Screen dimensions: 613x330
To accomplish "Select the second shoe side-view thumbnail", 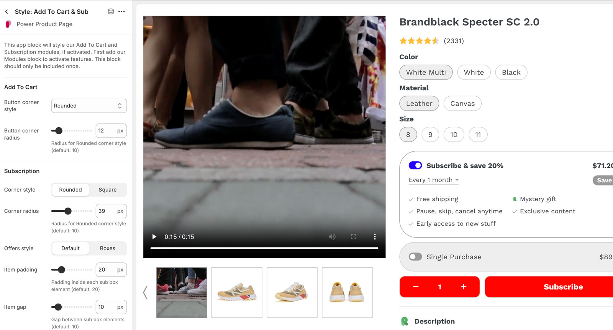I will tap(237, 293).
